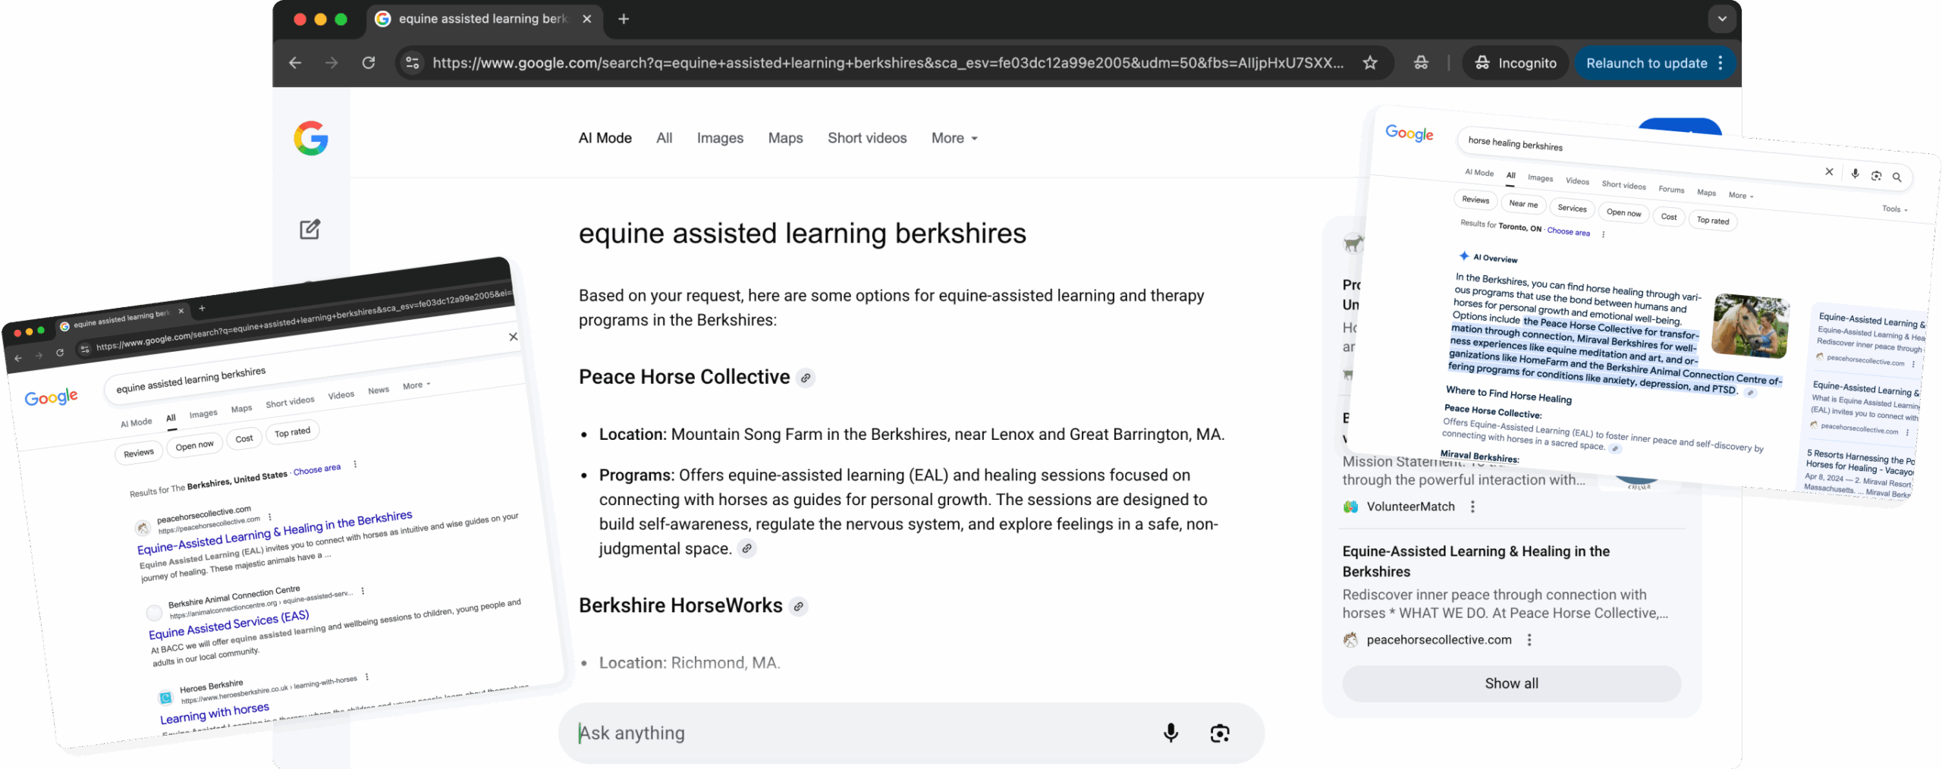Expand the three-dot menu beside peacehorsecollective.com
This screenshot has height=769, width=1942.
point(1531,639)
